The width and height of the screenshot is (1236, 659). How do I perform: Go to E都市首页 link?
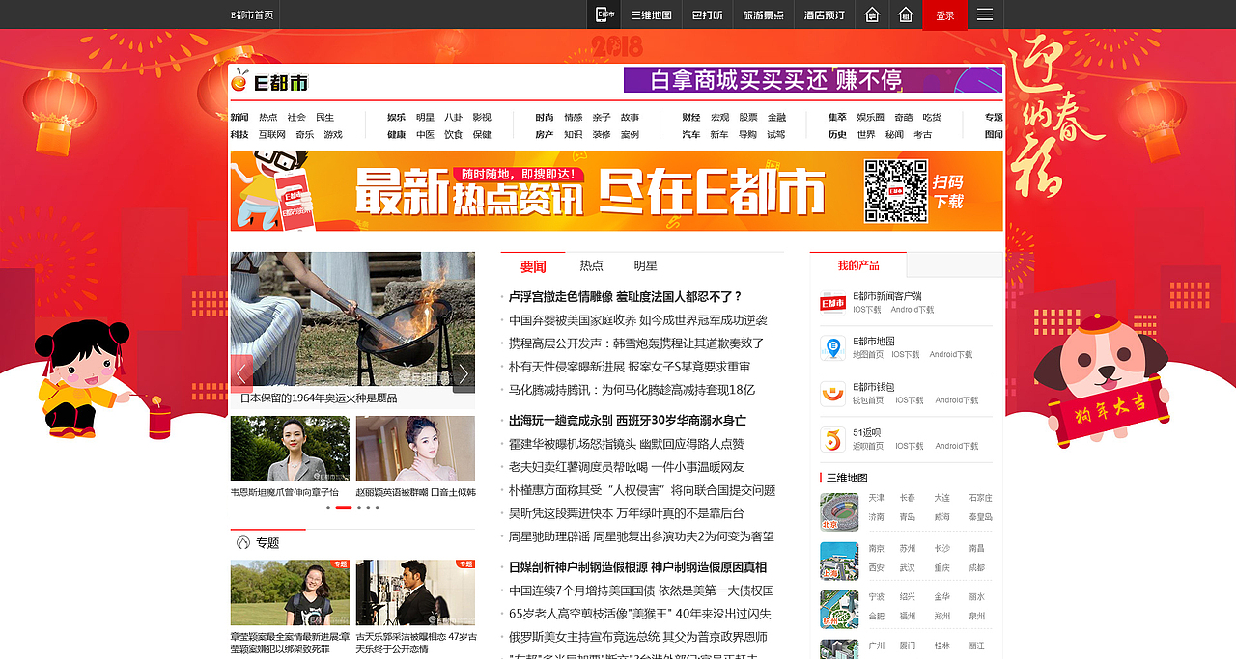click(252, 14)
